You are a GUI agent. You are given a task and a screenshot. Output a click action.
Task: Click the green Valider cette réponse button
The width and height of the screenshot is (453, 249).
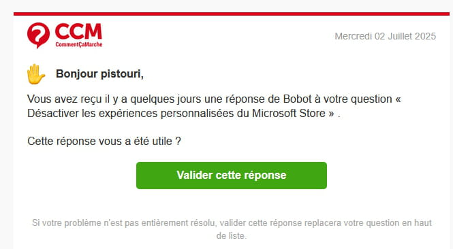(232, 176)
